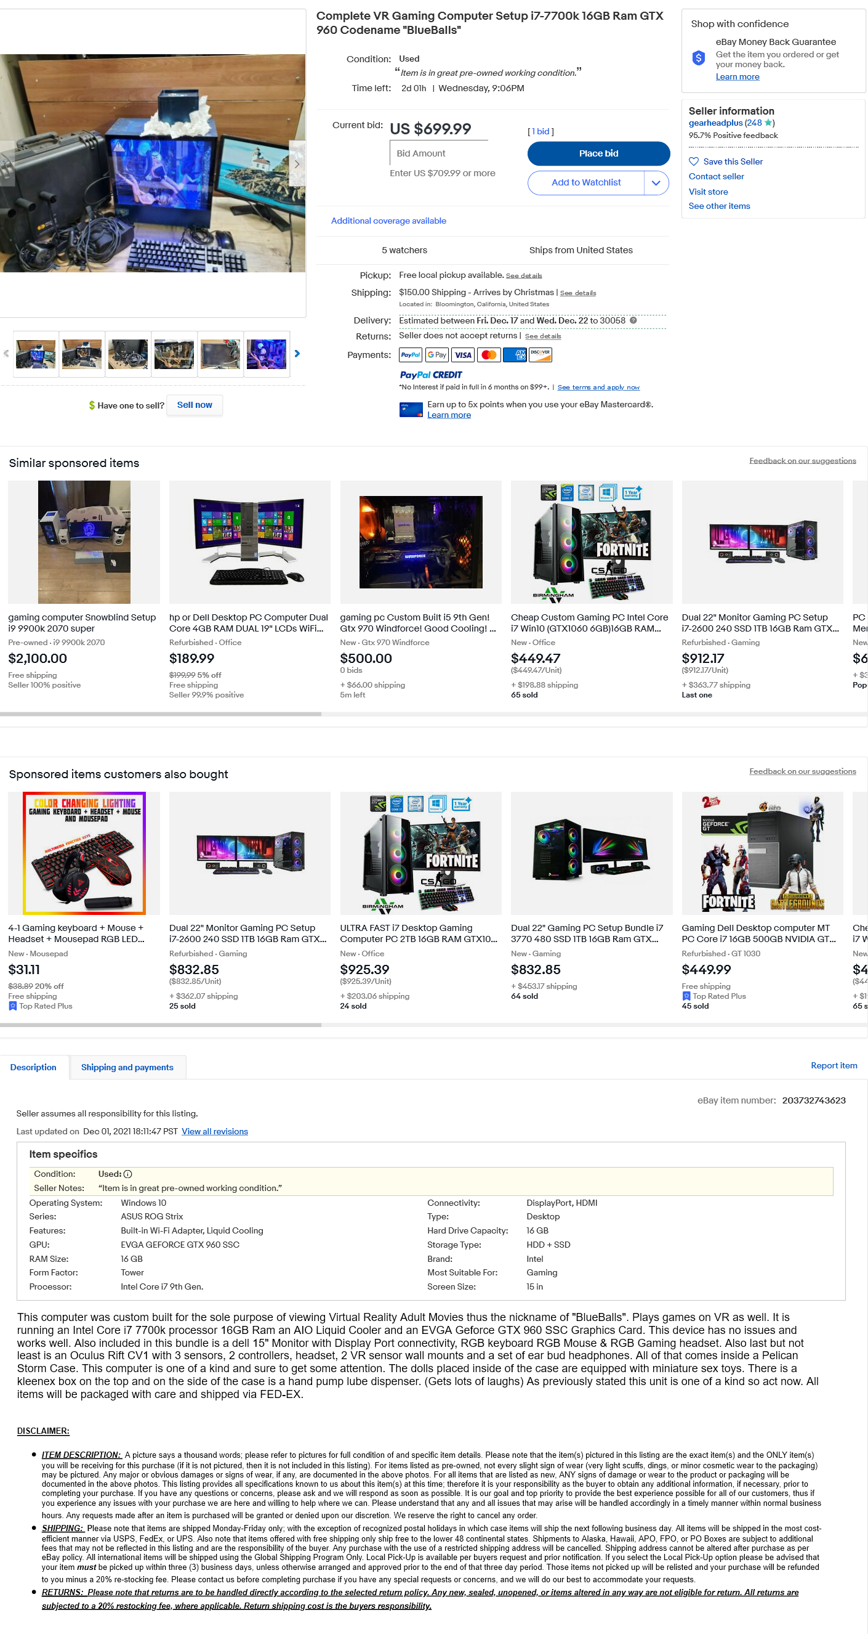Click the Visa payment icon
This screenshot has height=1634, width=868.
[462, 356]
